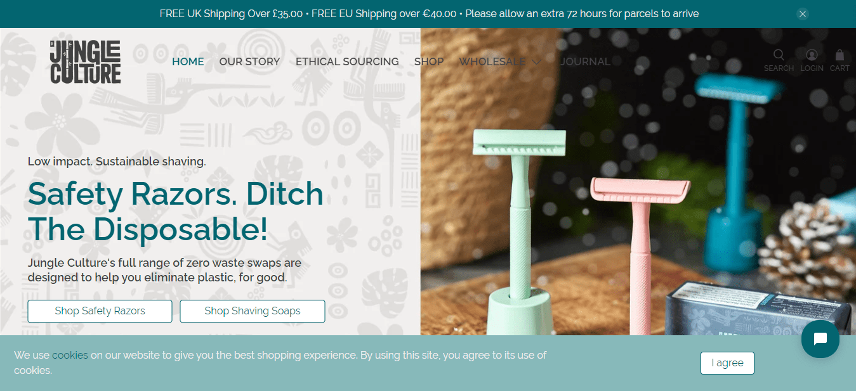The image size is (856, 391).
Task: Click the Safety Razors headline
Action: [x=176, y=211]
